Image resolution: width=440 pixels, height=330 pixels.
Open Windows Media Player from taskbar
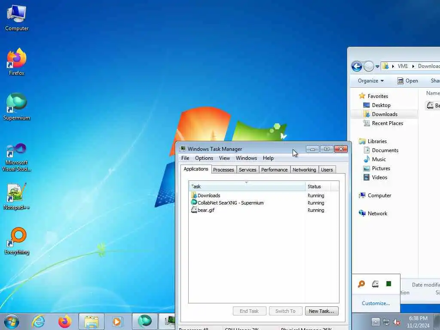point(117,321)
